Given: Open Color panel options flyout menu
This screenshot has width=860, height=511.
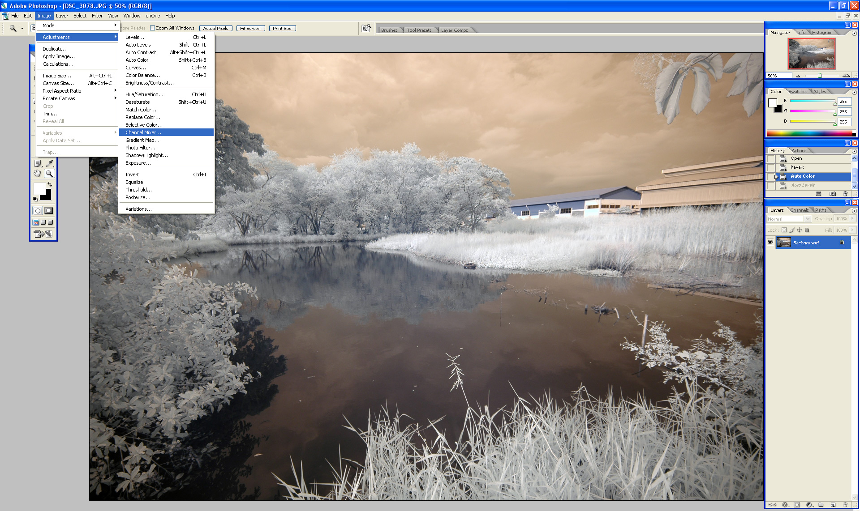Looking at the screenshot, I should click(854, 92).
